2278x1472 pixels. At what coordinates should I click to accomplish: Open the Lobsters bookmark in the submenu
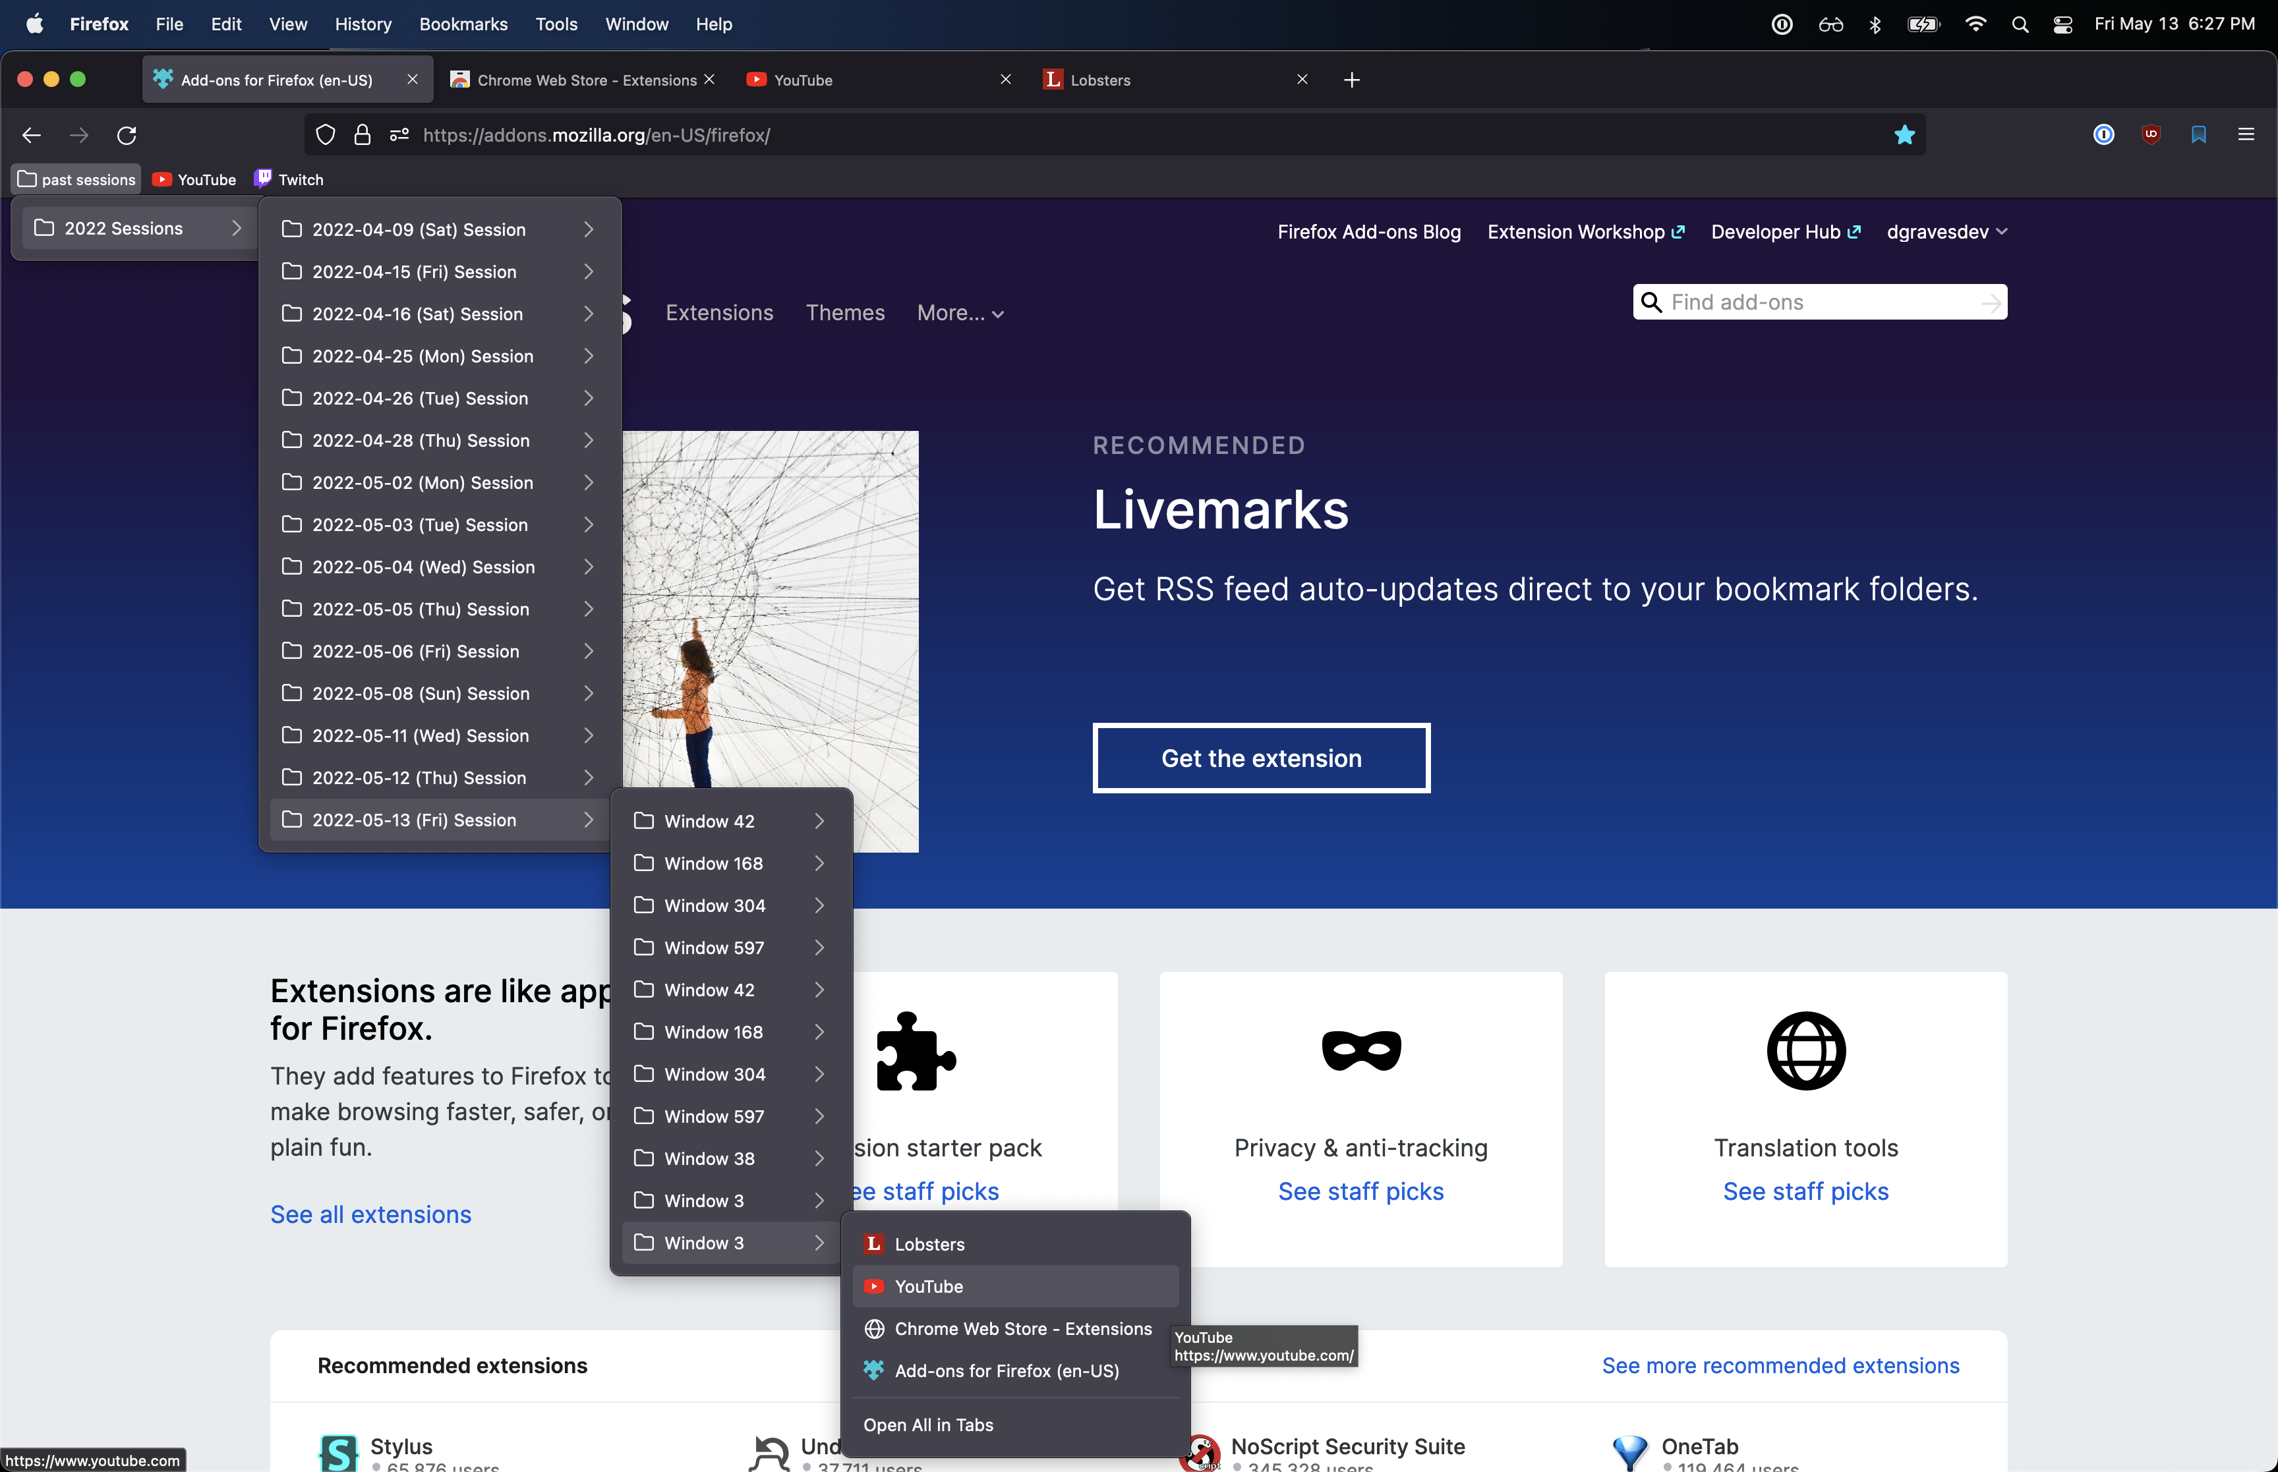coord(929,1245)
